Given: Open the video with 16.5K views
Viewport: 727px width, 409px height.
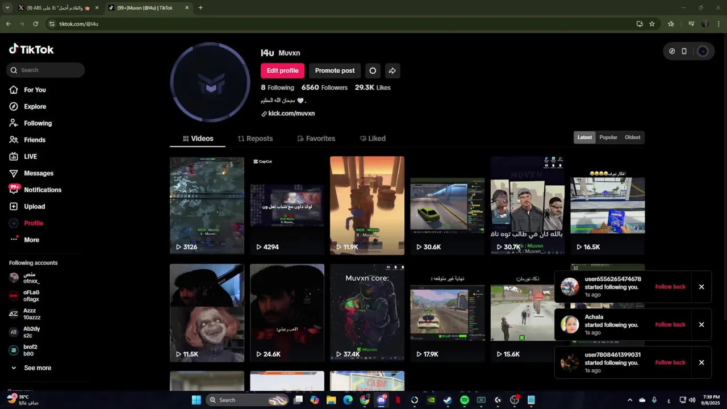Looking at the screenshot, I should (x=608, y=206).
